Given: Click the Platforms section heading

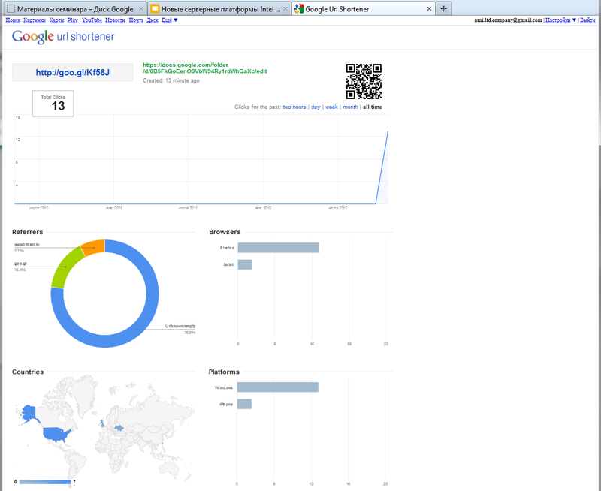Looking at the screenshot, I should point(224,372).
